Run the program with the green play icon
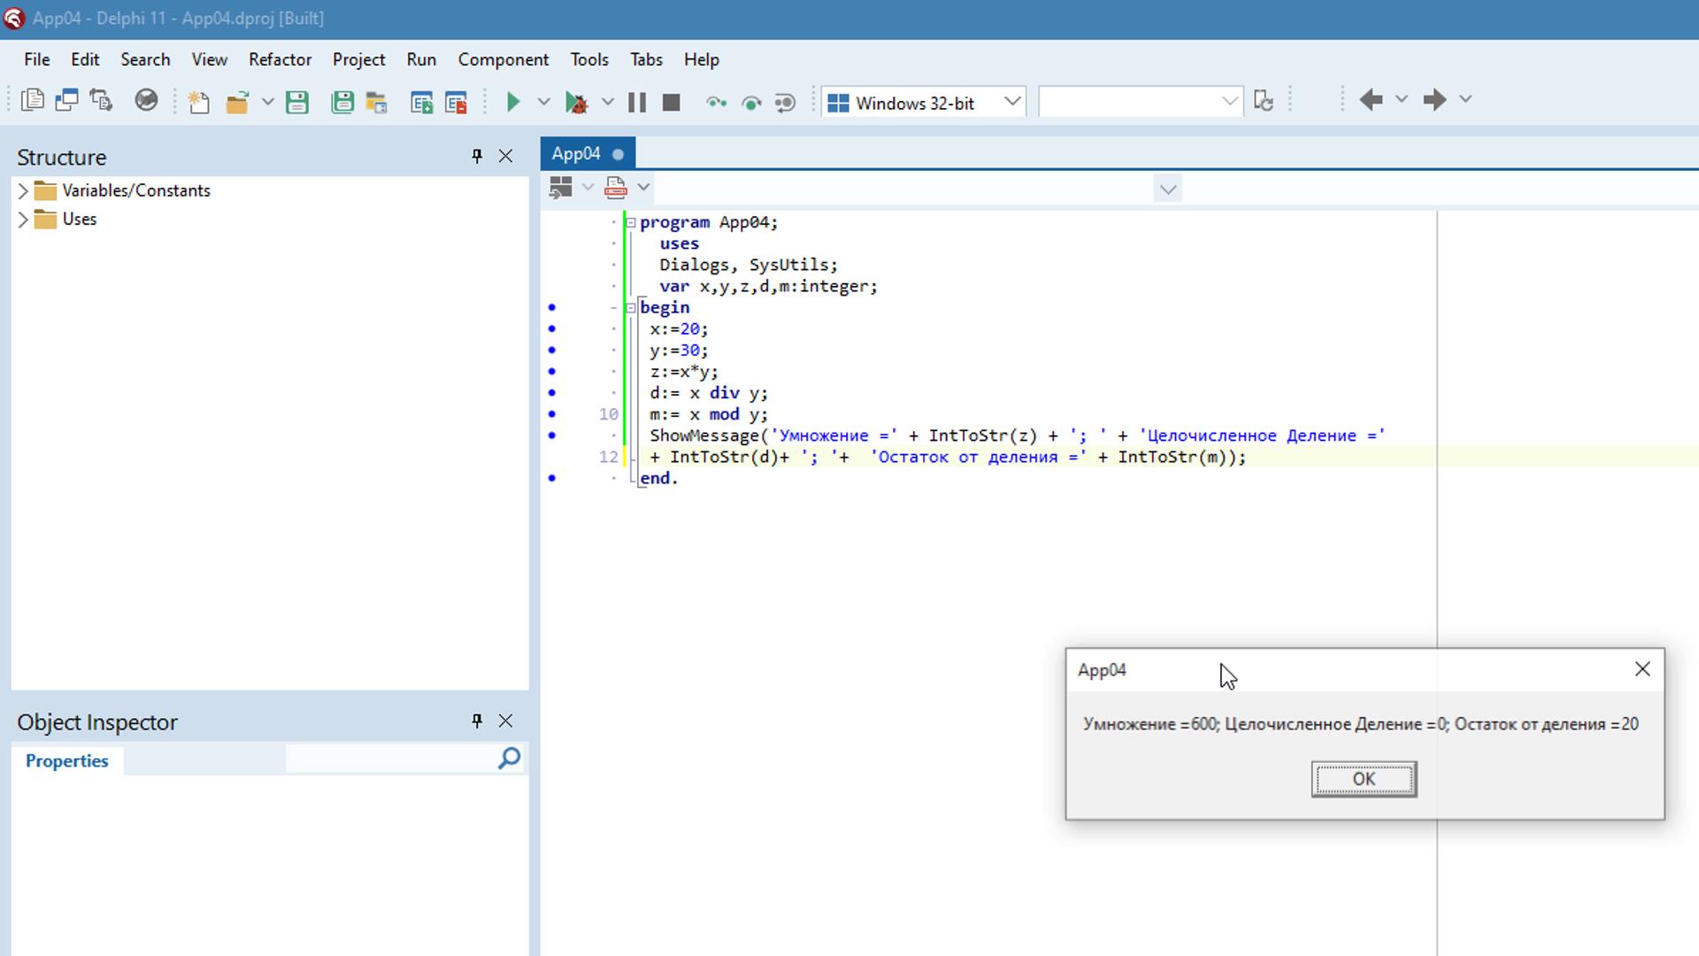The image size is (1699, 956). pyautogui.click(x=512, y=102)
